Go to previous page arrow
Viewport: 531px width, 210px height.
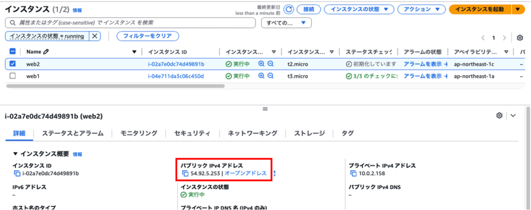(483, 38)
